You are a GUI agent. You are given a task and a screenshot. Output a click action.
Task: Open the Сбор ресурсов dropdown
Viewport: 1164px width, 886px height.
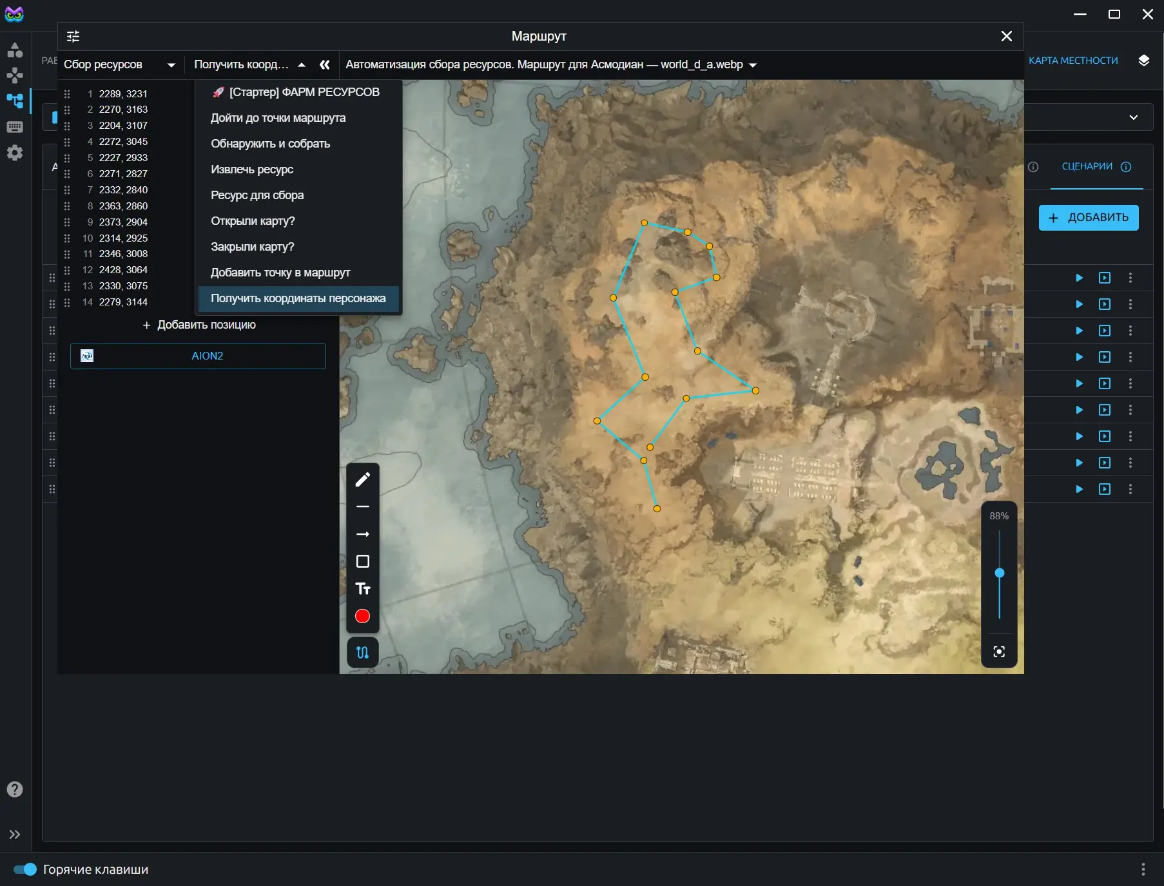(120, 64)
